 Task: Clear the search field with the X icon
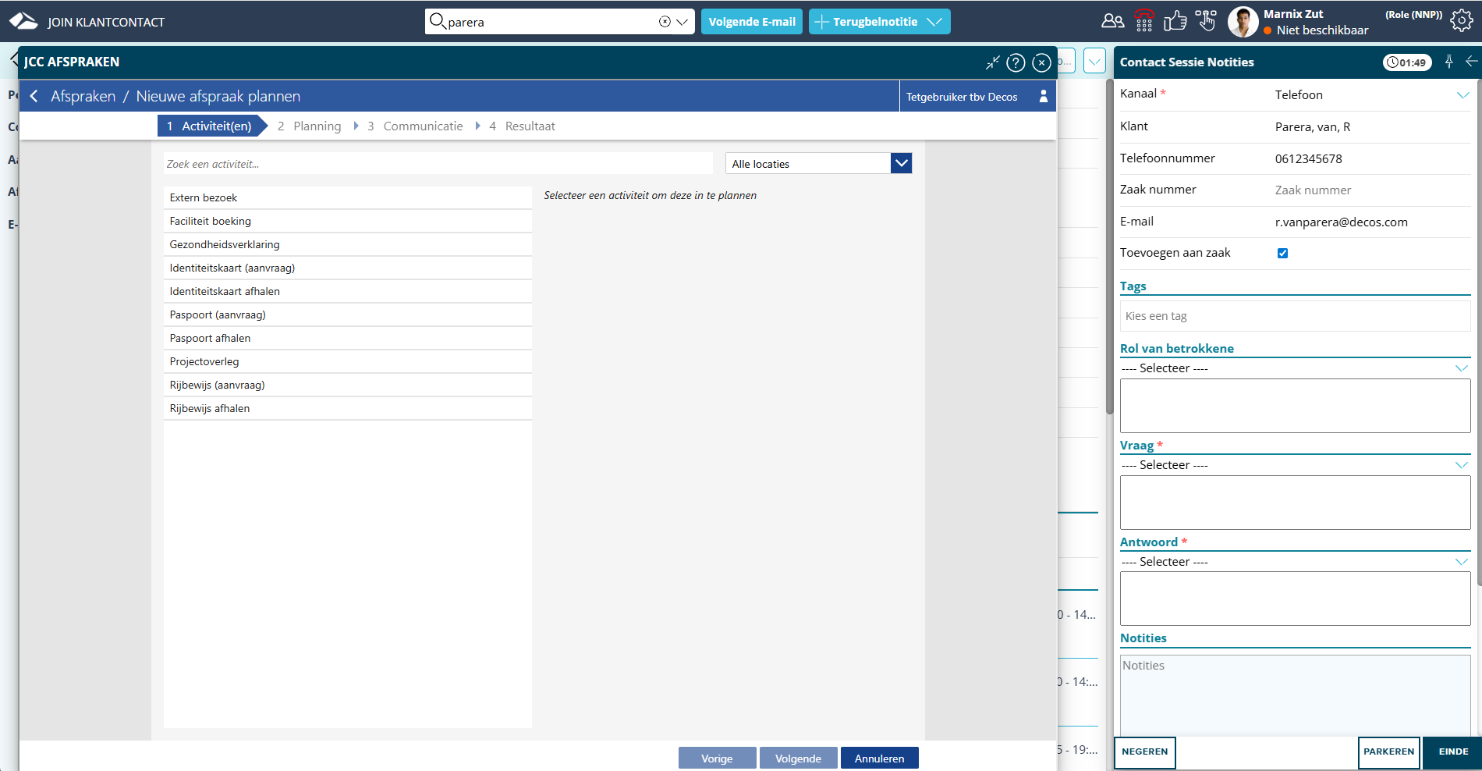coord(665,22)
